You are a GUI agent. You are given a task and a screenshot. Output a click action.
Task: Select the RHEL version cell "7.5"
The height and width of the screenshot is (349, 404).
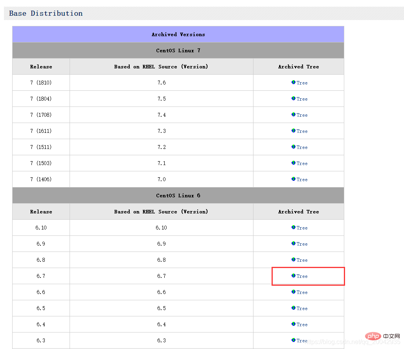162,99
